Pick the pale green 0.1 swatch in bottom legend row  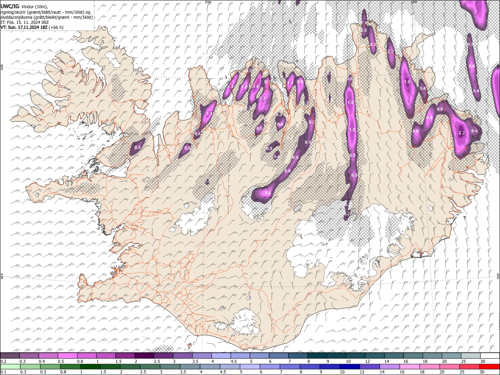(10, 366)
